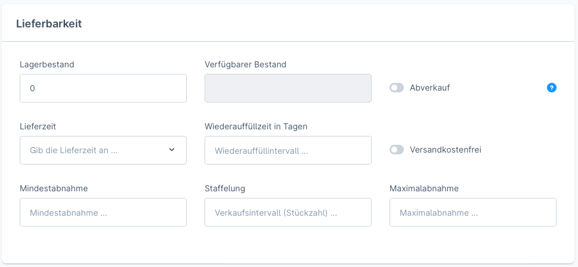The image size is (578, 267).
Task: Click the Staffelung field label
Action: click(225, 188)
